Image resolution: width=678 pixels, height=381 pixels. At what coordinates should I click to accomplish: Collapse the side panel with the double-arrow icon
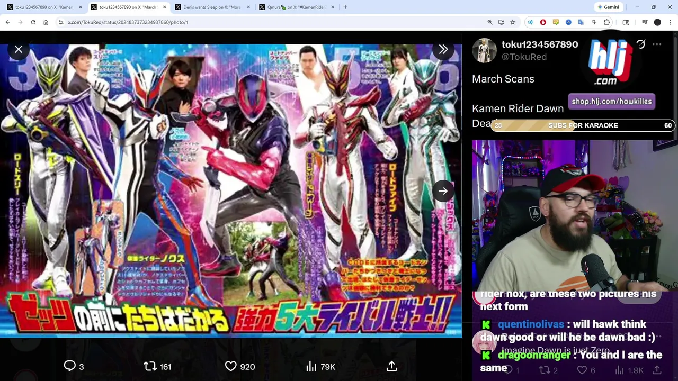443,49
